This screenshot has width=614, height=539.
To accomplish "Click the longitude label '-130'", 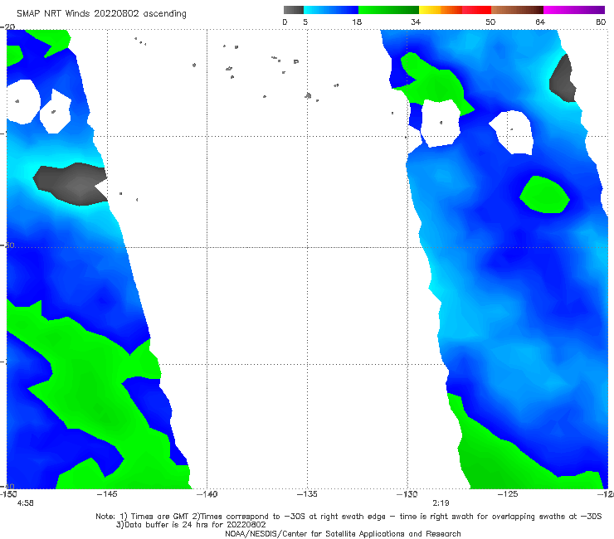I will (x=407, y=494).
